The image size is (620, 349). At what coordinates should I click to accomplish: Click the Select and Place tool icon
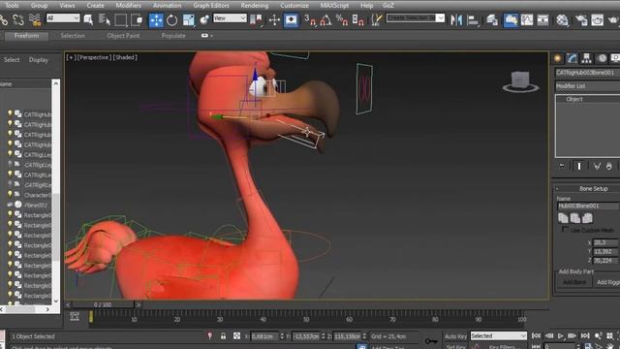click(x=204, y=19)
